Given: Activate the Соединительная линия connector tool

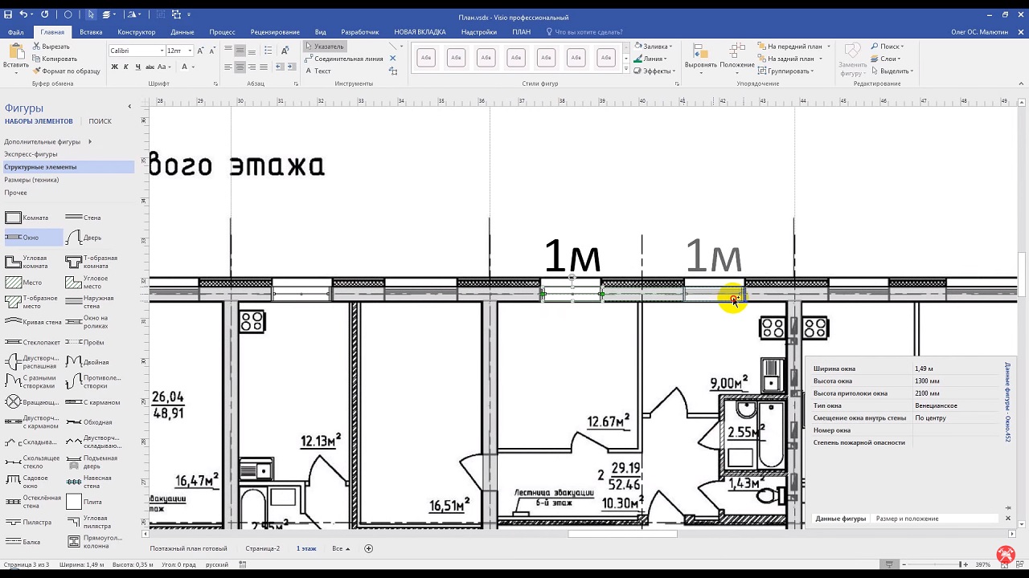Looking at the screenshot, I should click(x=344, y=59).
